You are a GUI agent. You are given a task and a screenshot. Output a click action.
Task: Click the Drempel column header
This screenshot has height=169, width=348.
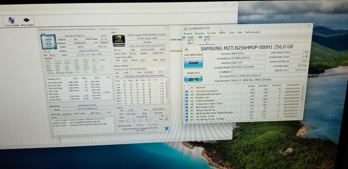[x=277, y=85]
